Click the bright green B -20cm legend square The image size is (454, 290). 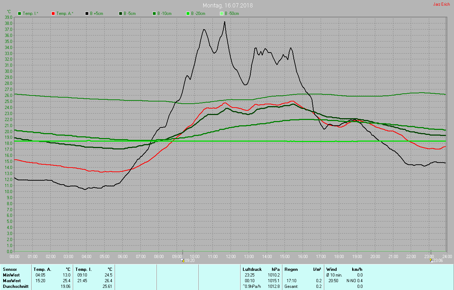[x=188, y=13]
